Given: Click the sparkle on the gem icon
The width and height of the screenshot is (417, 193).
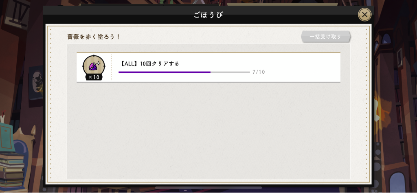Looking at the screenshot, I should (98, 63).
